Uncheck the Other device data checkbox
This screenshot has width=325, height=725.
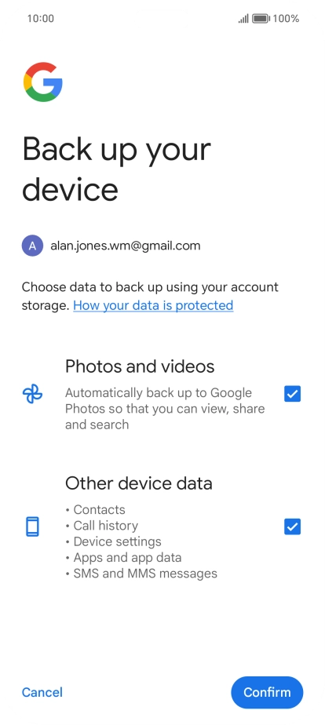[292, 526]
